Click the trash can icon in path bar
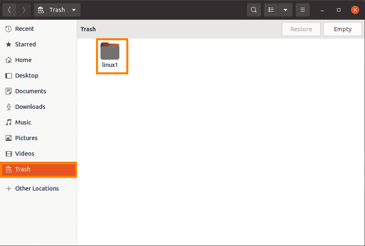 pos(41,10)
